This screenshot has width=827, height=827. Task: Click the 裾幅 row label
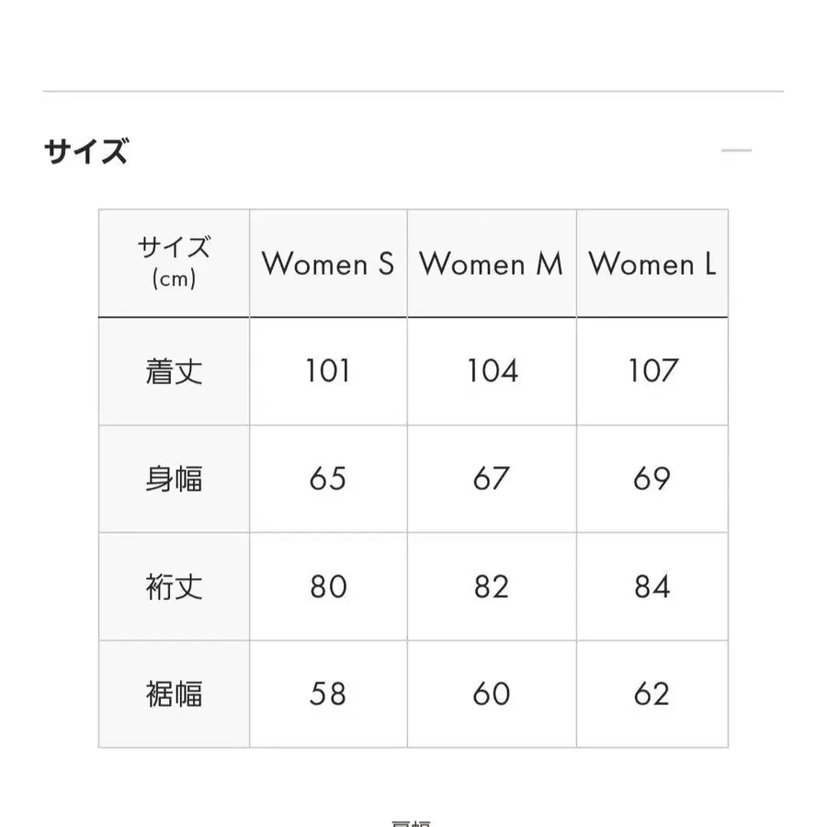click(x=173, y=693)
